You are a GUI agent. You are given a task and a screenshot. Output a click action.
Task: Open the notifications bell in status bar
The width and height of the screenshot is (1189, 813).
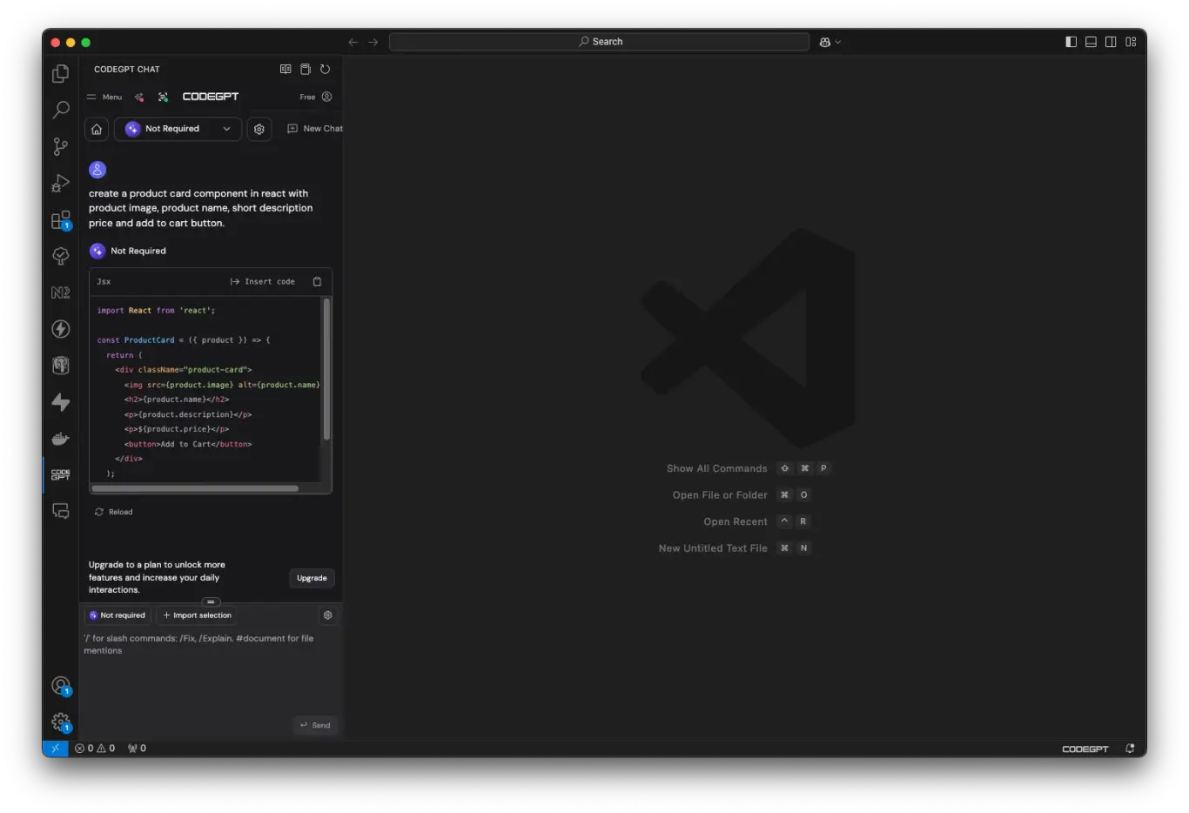[x=1130, y=749]
